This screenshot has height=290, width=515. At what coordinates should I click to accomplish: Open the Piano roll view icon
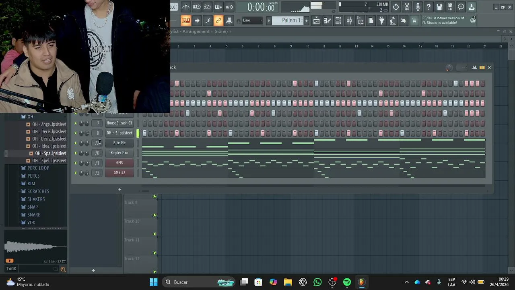328,21
